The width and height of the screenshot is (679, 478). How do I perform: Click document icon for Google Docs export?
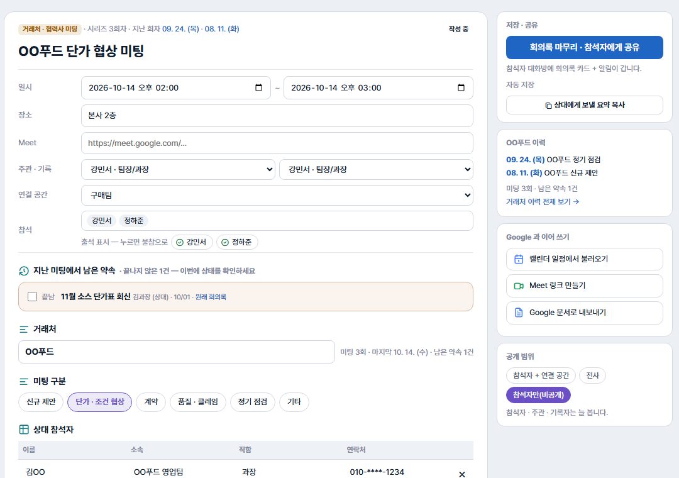(x=518, y=313)
